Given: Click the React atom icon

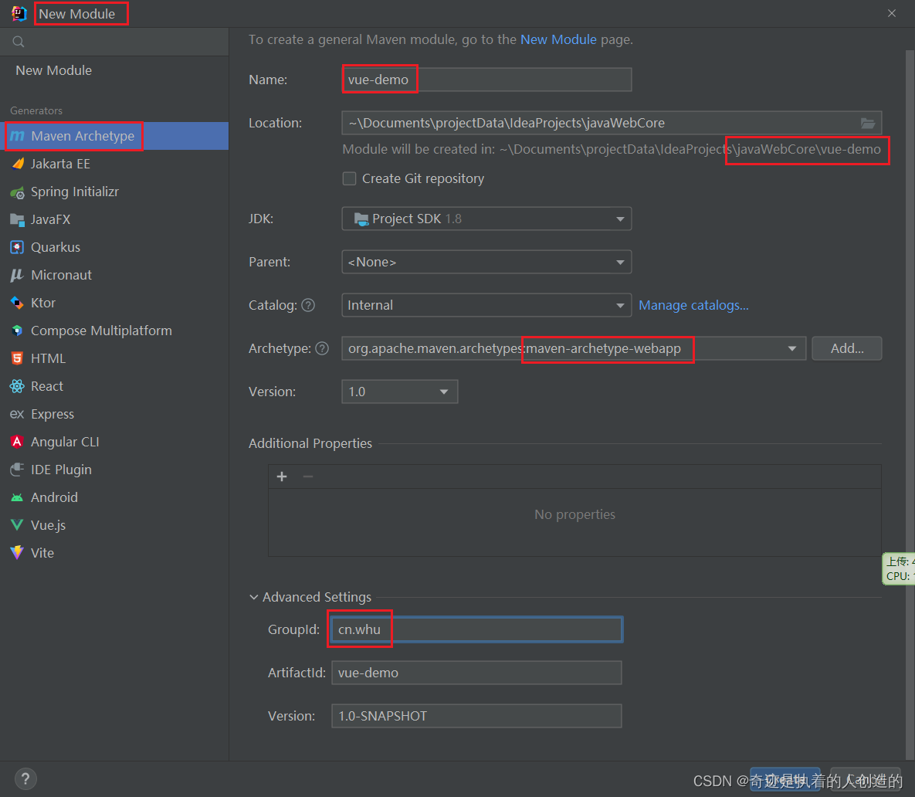Looking at the screenshot, I should (17, 386).
